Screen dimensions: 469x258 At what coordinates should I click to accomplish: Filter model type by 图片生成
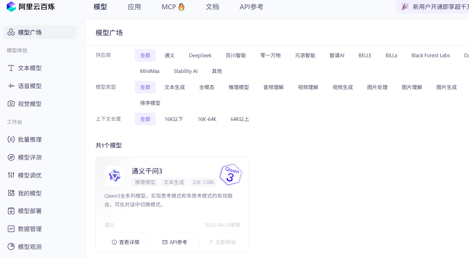coord(447,87)
